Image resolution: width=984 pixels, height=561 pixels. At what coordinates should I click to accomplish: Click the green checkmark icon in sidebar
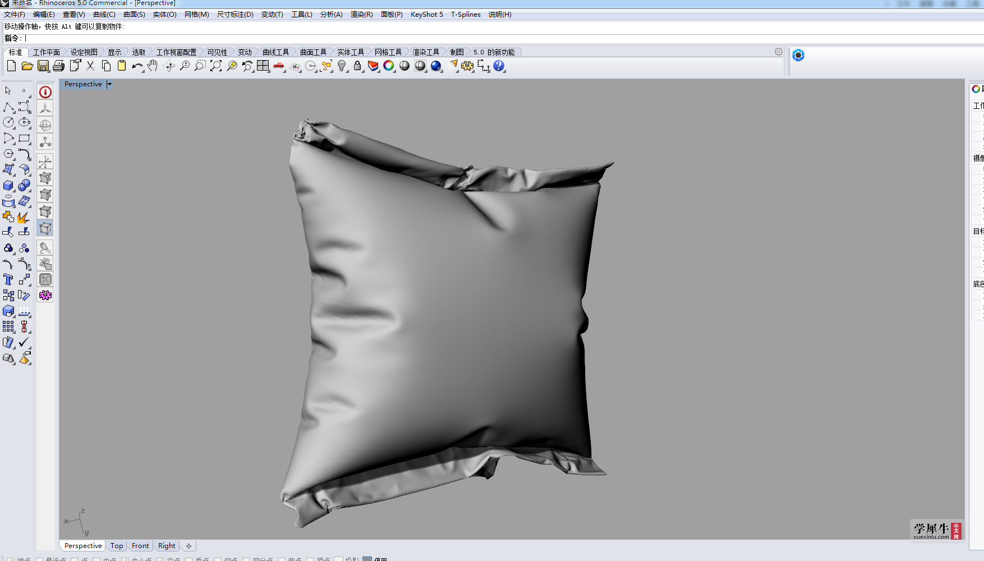point(24,342)
